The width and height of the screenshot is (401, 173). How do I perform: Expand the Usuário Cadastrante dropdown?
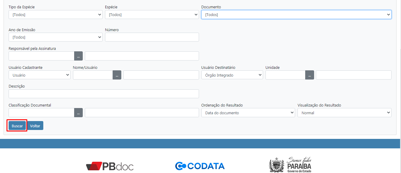pyautogui.click(x=39, y=75)
